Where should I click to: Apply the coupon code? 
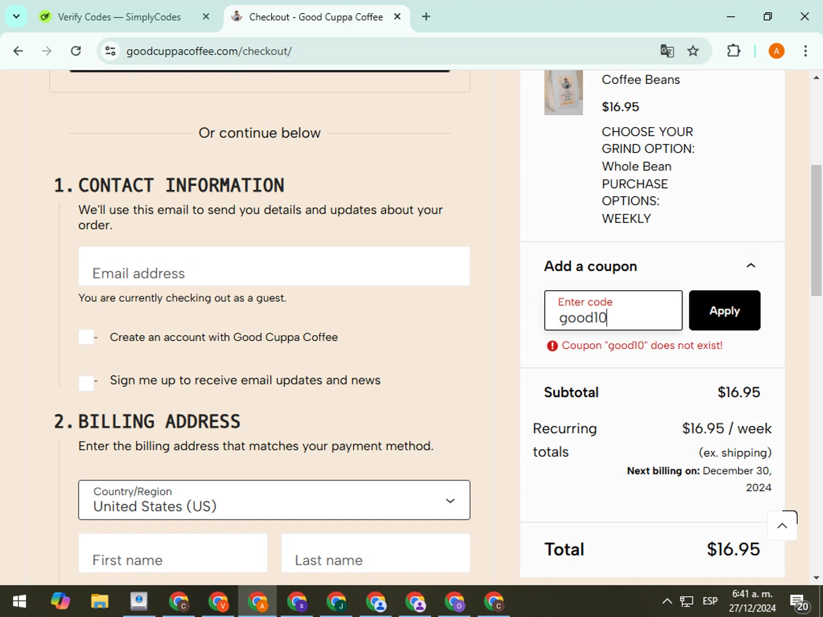[x=724, y=310]
